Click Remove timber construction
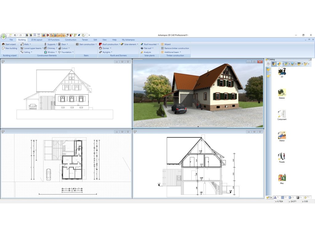315x236 pixels. 175,48
